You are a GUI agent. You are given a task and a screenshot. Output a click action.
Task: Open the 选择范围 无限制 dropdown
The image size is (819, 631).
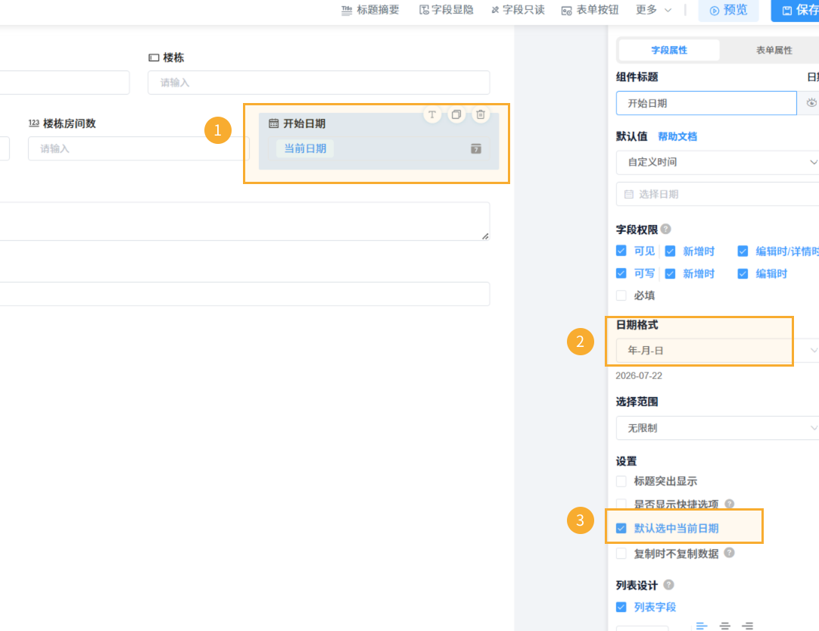(717, 428)
